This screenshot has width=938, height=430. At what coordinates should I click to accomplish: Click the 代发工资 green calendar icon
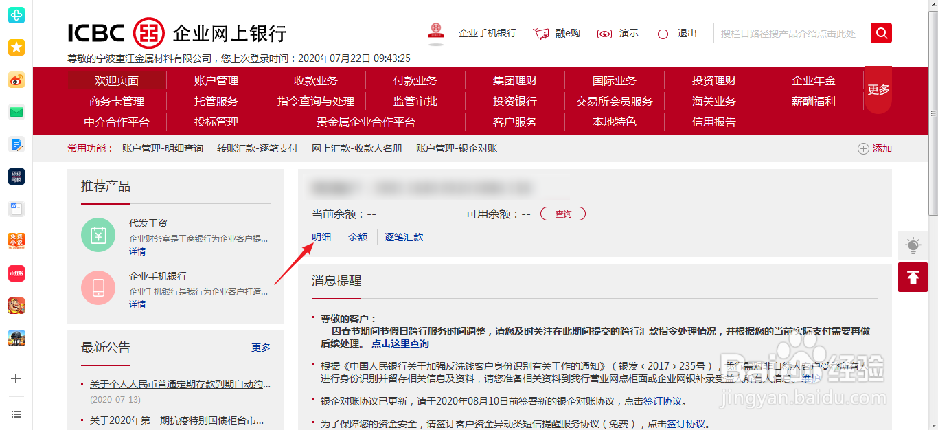pyautogui.click(x=98, y=235)
